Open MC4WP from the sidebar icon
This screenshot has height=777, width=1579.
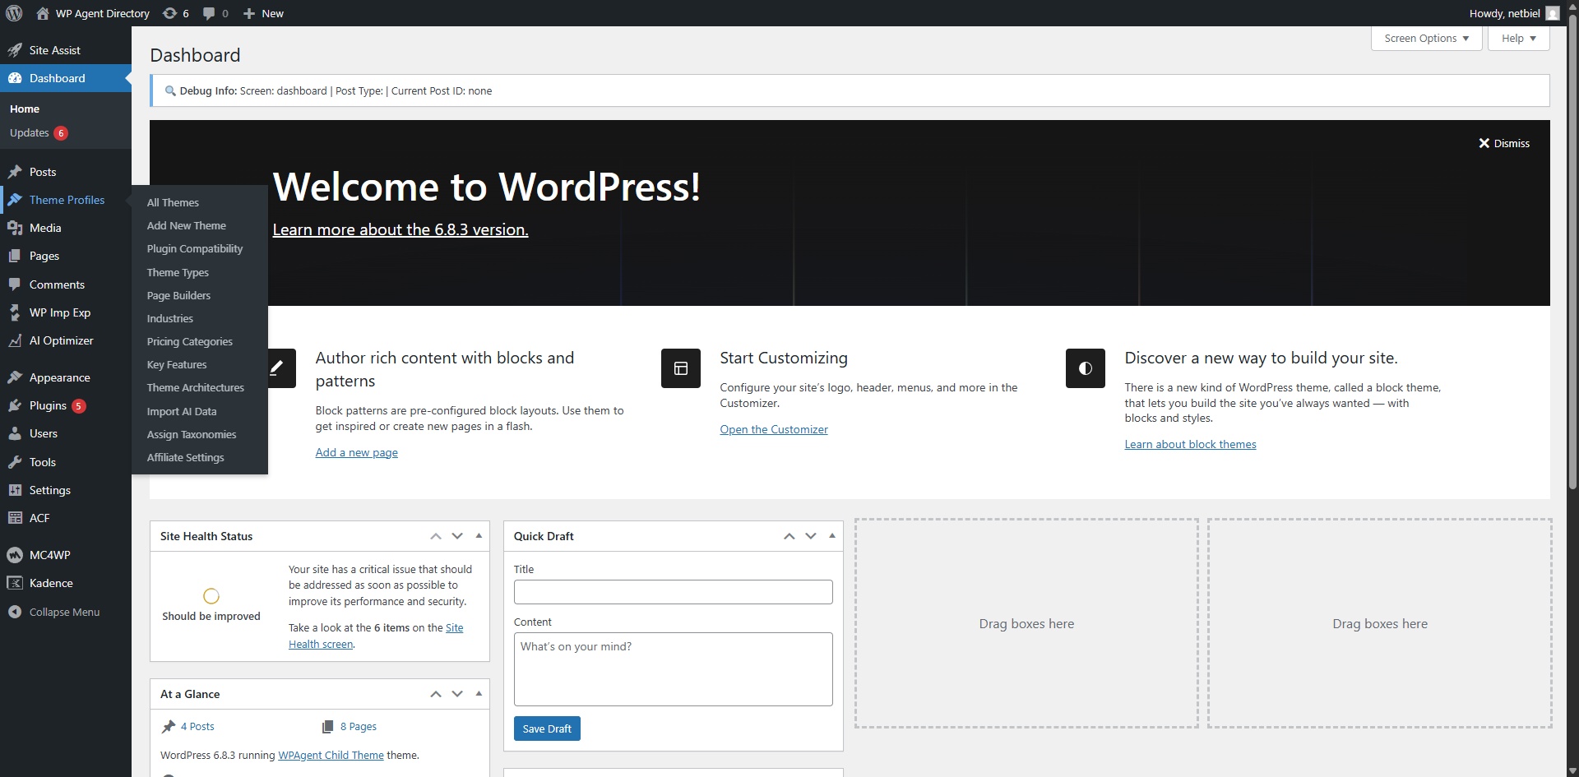click(x=14, y=555)
